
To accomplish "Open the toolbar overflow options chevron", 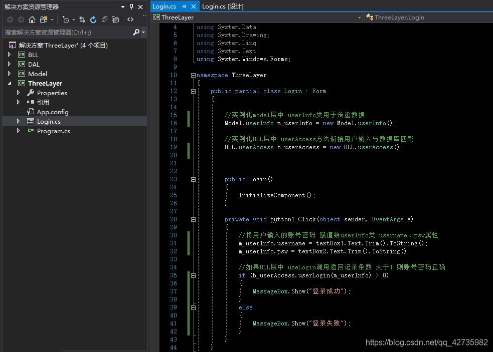I will [144, 16].
